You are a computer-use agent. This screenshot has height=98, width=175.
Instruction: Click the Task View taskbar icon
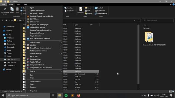[x=53, y=96]
